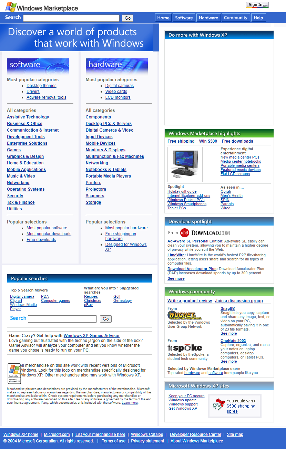Open Most popular software link

47,228
